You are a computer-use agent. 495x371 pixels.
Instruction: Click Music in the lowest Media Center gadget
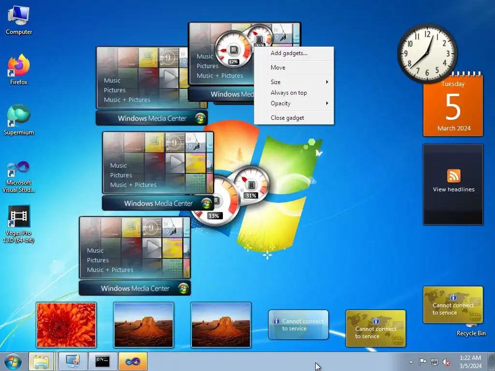[x=95, y=251]
